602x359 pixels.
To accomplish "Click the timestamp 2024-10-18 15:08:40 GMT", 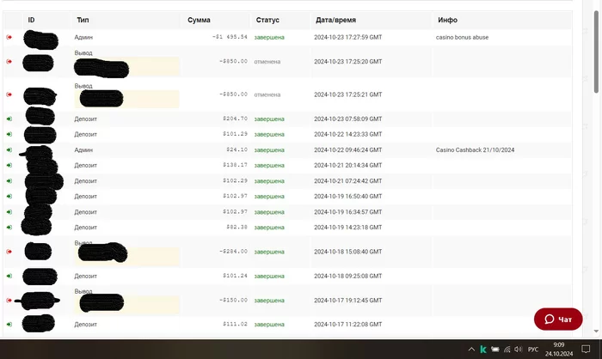I will click(x=347, y=252).
